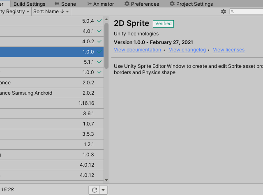Screen dimensions: 263x195
Task: Select the package row with version 4.0.1
Action: click(52, 31)
